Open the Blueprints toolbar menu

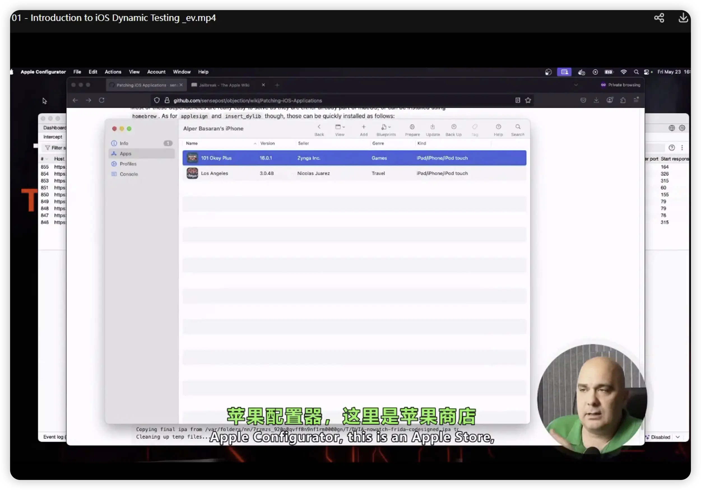tap(386, 127)
